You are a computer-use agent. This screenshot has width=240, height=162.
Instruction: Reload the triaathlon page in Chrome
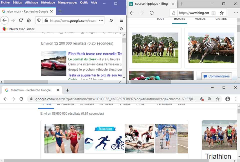tap(21, 99)
